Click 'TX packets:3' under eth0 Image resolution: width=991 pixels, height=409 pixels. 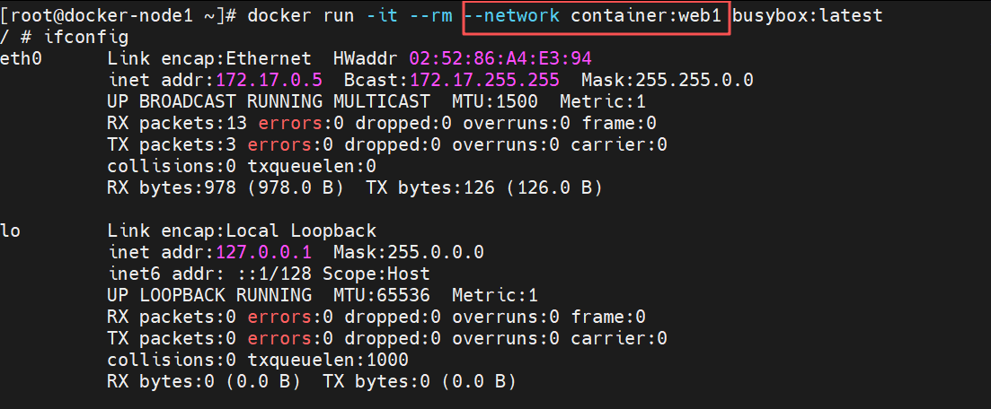[172, 144]
